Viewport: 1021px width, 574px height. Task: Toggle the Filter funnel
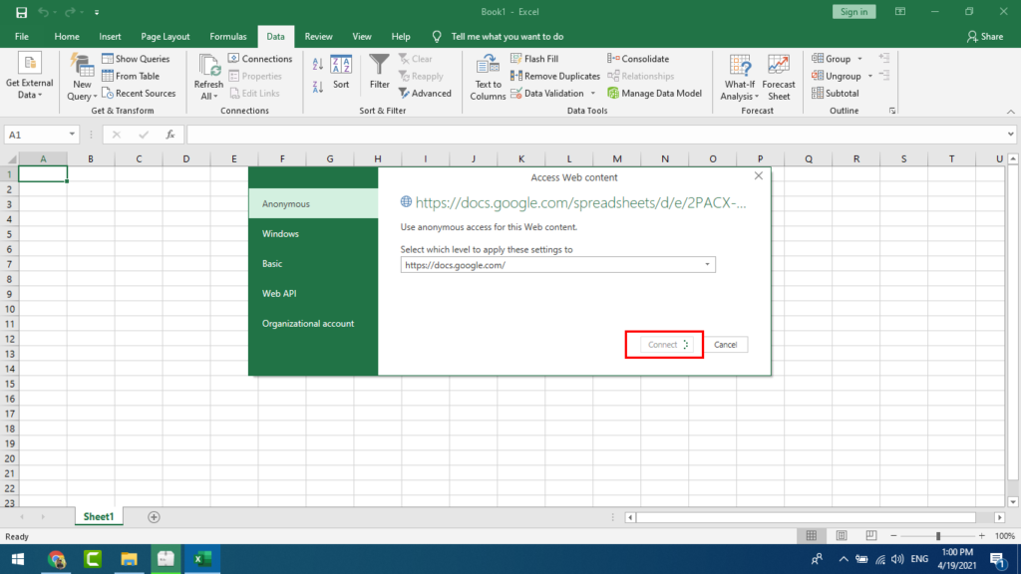(379, 72)
